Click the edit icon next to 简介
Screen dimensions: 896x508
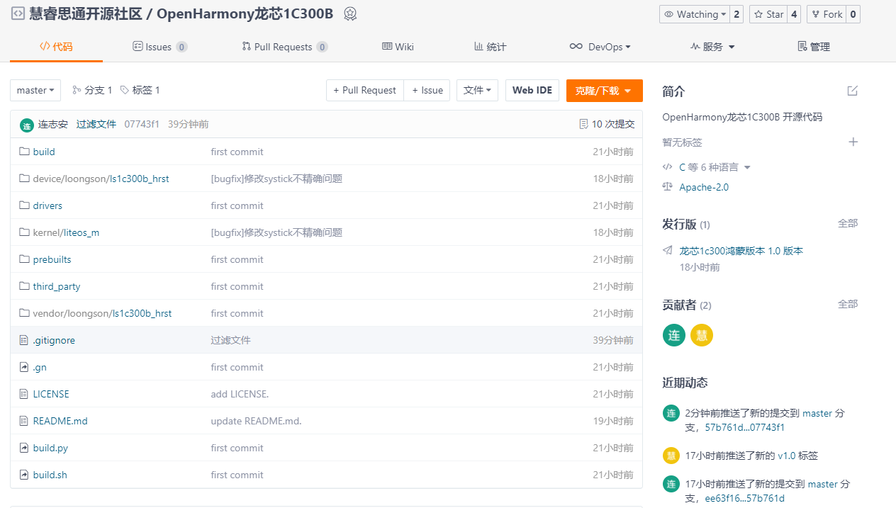(x=853, y=91)
